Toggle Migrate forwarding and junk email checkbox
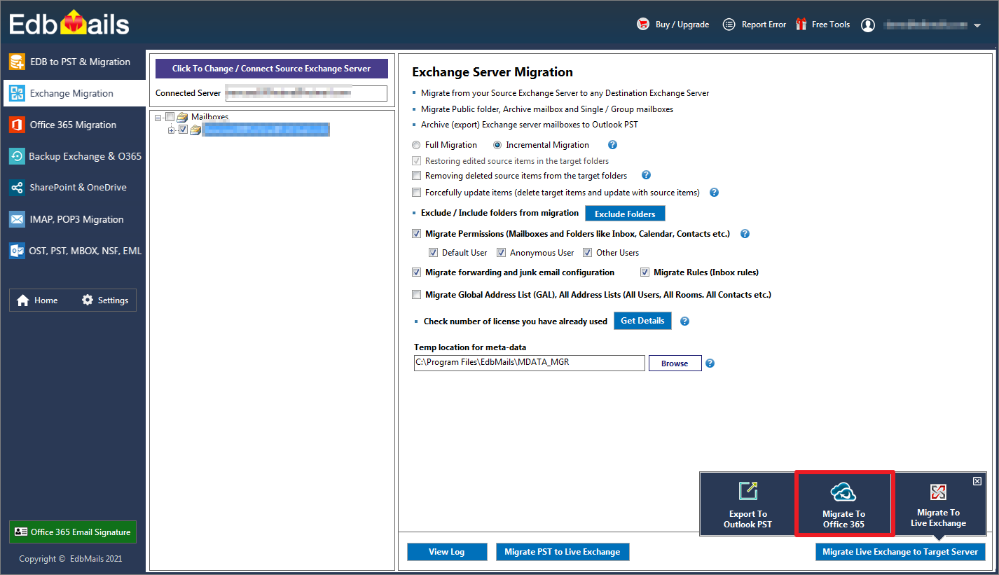 coord(417,272)
